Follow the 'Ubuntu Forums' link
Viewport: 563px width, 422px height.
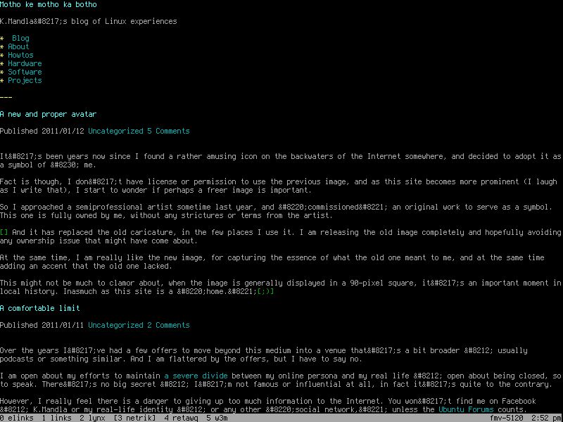(466, 409)
